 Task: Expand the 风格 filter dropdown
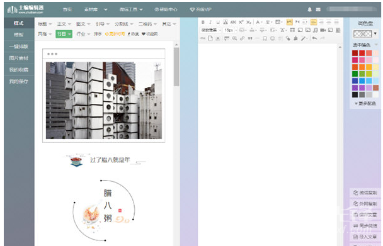tap(45, 34)
